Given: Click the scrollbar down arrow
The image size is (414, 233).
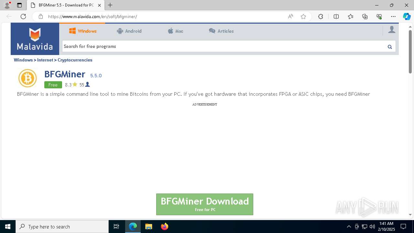Looking at the screenshot, I should click(x=410, y=215).
